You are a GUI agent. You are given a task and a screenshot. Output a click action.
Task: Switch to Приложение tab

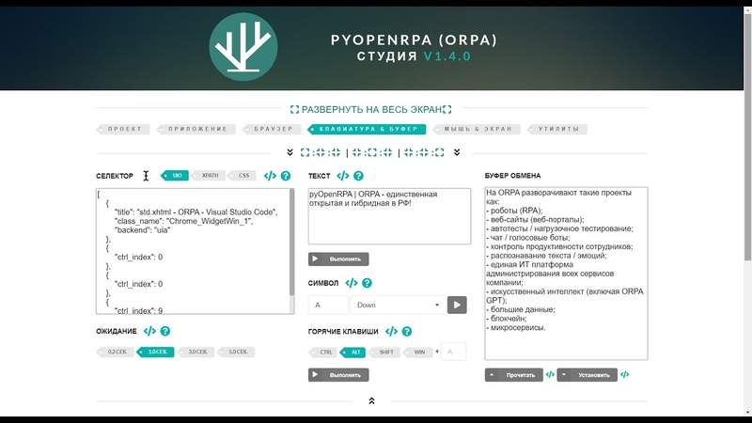click(x=196, y=129)
